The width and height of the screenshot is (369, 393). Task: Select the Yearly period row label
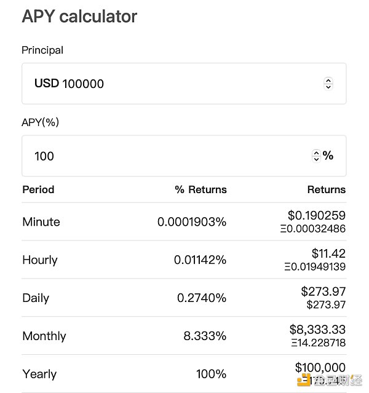tap(39, 374)
